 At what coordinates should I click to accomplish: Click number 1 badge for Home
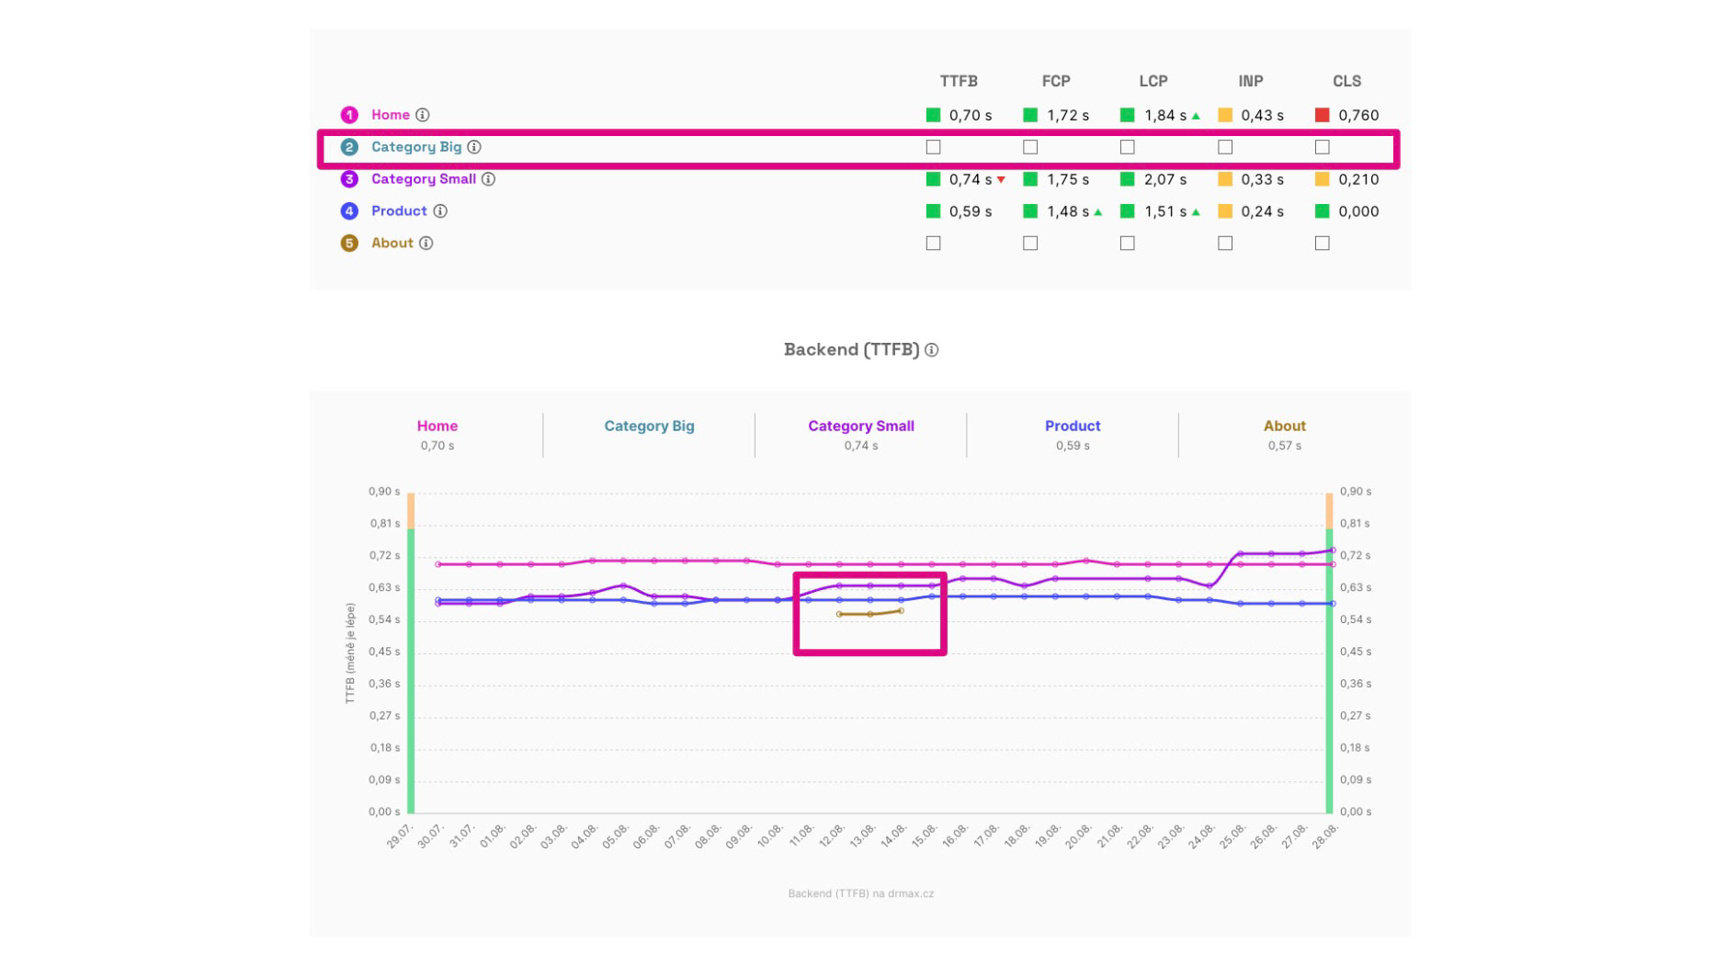click(349, 115)
